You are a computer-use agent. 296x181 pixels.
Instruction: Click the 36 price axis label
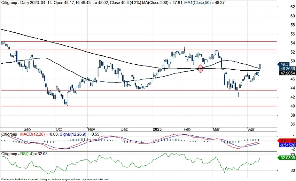point(293,124)
